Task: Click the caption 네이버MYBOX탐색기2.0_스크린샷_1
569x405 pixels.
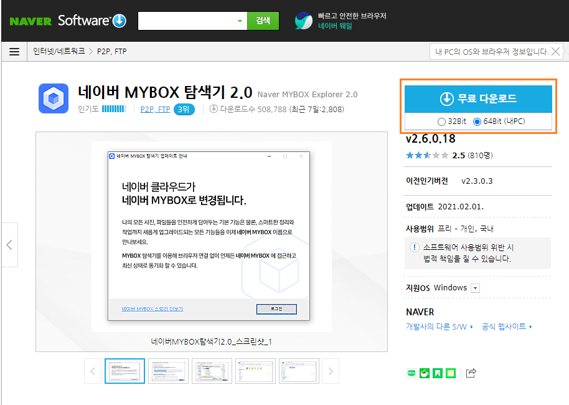Action: coord(211,342)
